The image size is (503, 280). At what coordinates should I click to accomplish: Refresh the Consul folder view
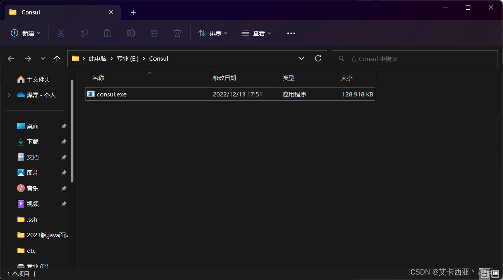pyautogui.click(x=318, y=58)
